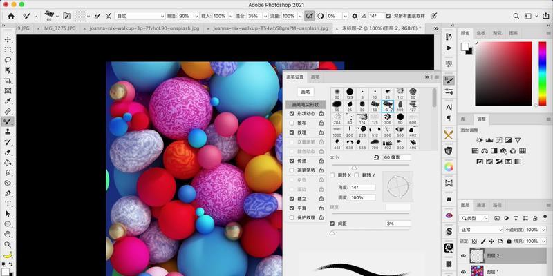Click the 画笔 button in brush settings

point(306,92)
